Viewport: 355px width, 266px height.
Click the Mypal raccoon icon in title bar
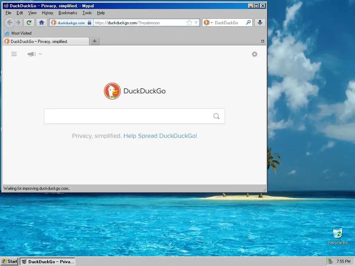[6, 6]
